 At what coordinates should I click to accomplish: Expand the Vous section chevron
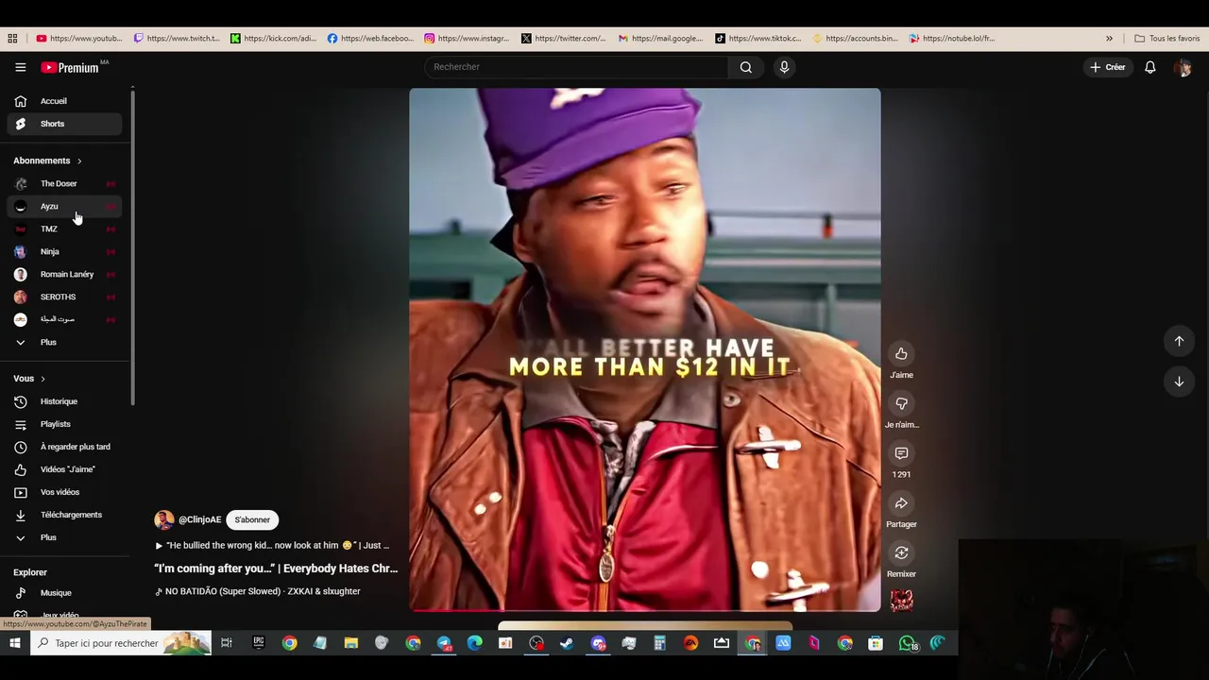(43, 379)
